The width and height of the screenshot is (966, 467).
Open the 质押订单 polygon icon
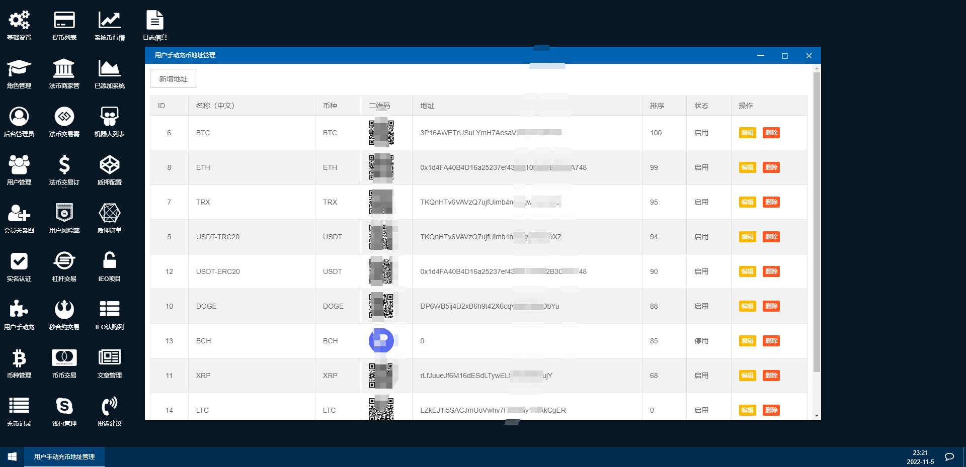click(x=110, y=213)
